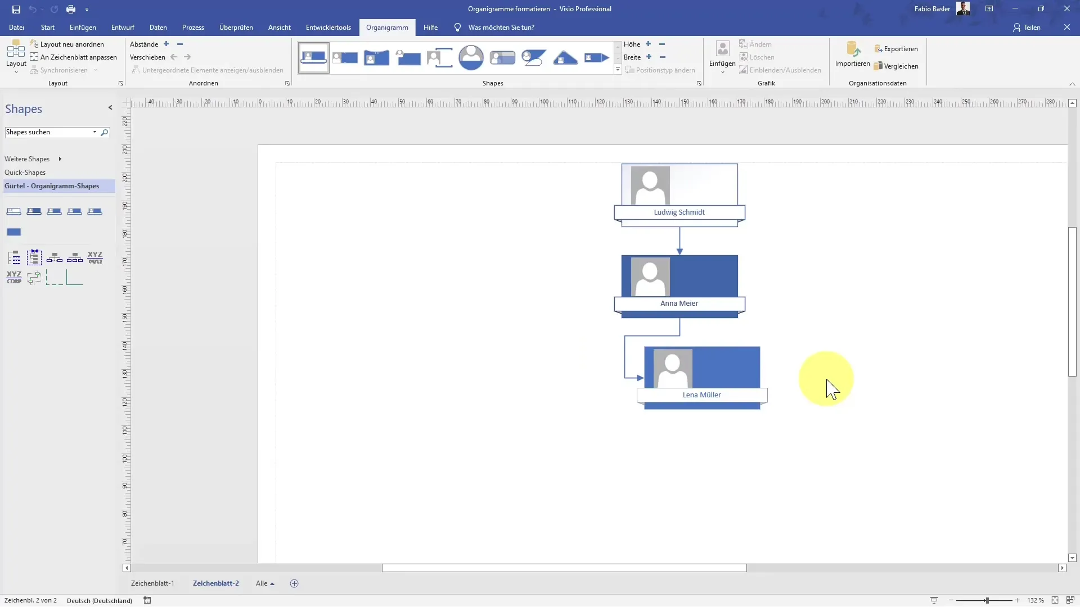This screenshot has height=607, width=1080.
Task: Click the Anna Meier org chart box
Action: (679, 287)
